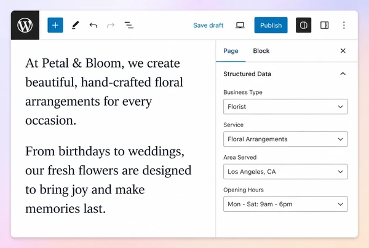Toggle the sidebar layout icon

(325, 25)
